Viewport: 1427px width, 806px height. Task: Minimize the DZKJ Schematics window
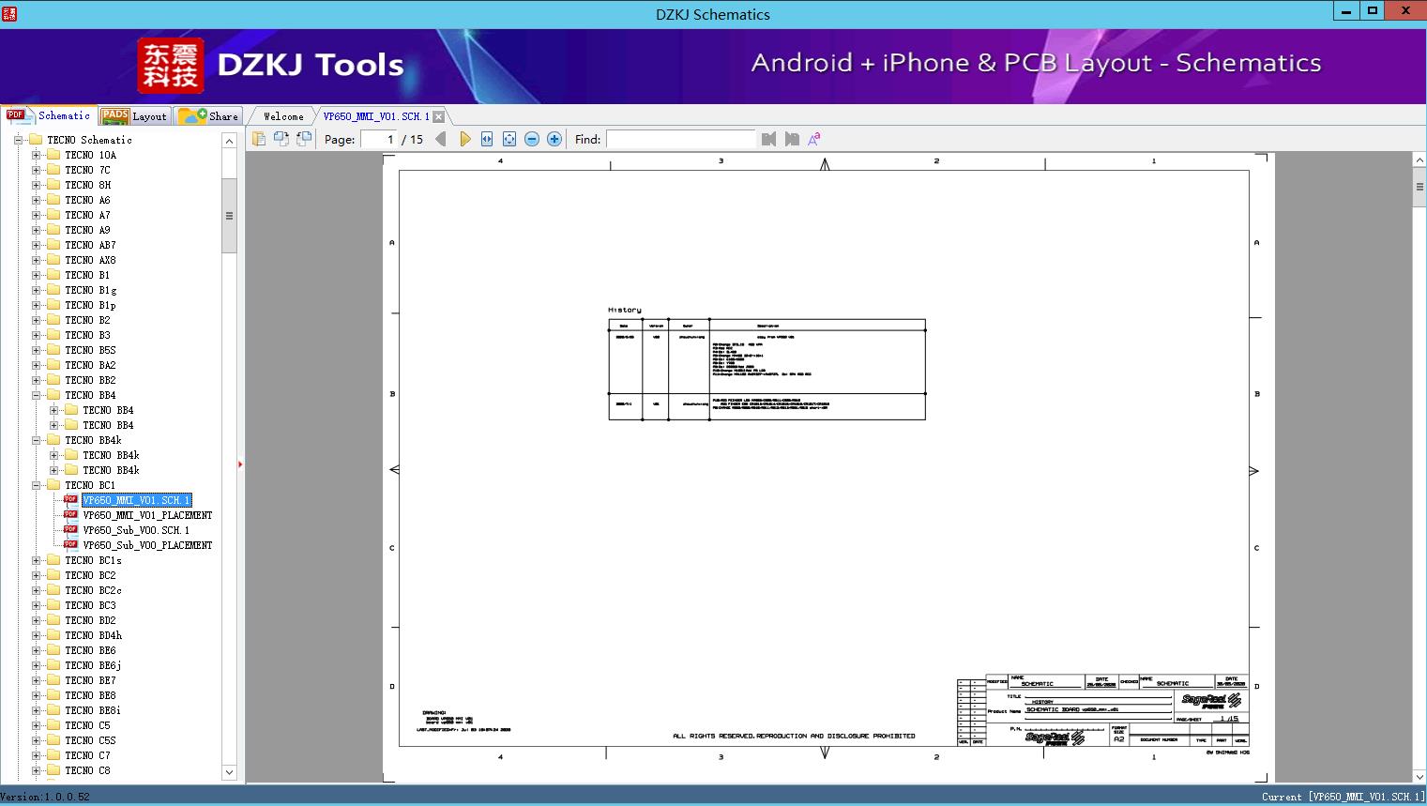pos(1346,11)
